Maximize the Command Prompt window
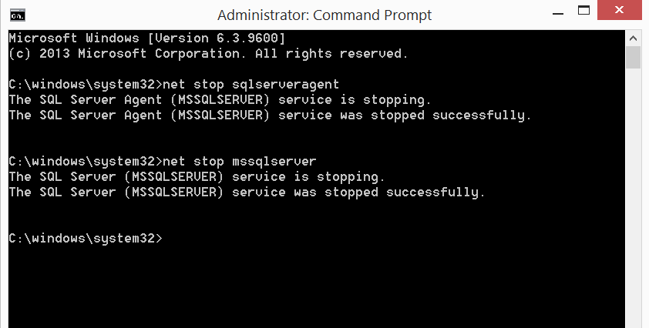This screenshot has height=328, width=649. [x=583, y=10]
